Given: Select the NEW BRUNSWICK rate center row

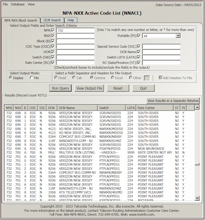Looking at the screenshot, I should coord(99,148).
